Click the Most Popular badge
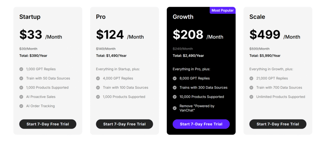 222,10
